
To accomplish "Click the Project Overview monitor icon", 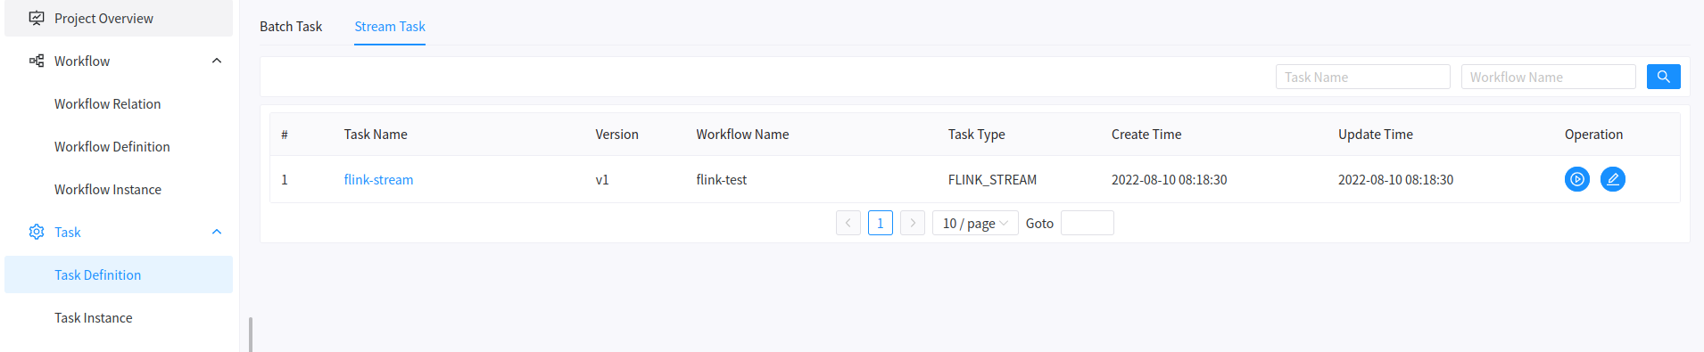I will coord(37,18).
